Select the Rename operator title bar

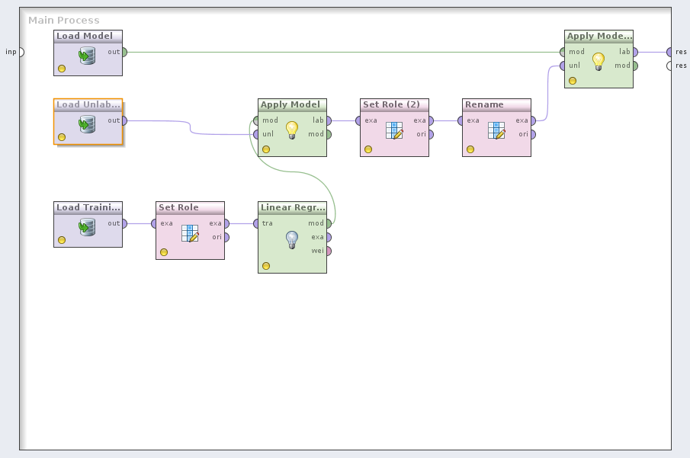tap(496, 104)
